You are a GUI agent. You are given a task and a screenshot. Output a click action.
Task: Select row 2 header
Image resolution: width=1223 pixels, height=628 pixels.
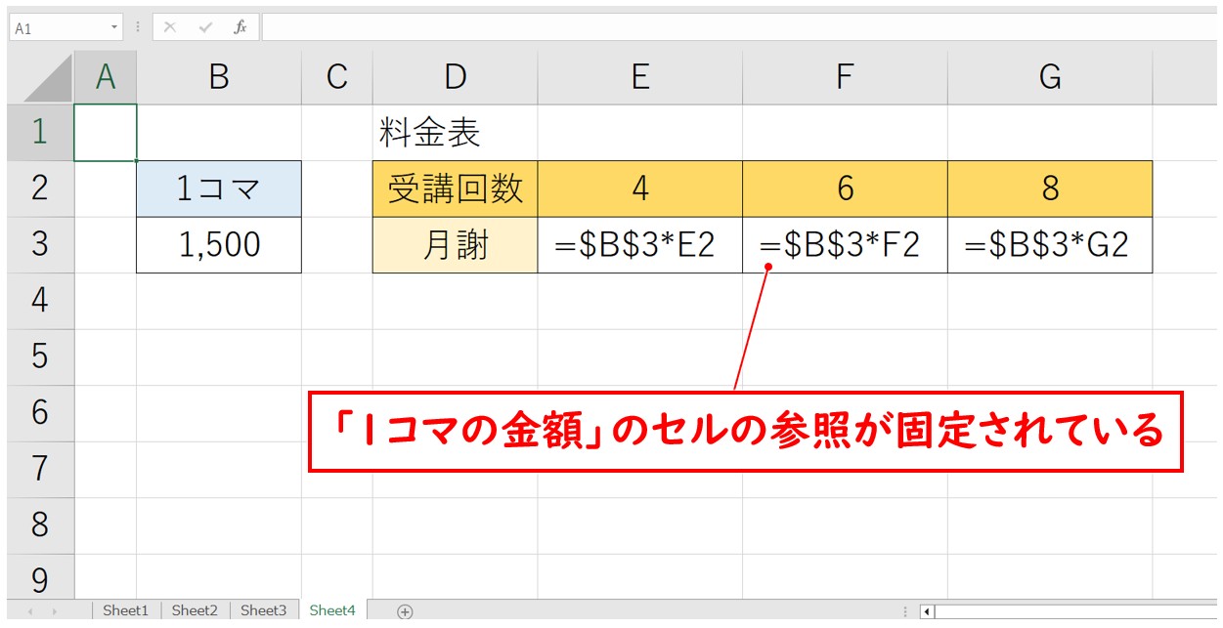point(40,188)
